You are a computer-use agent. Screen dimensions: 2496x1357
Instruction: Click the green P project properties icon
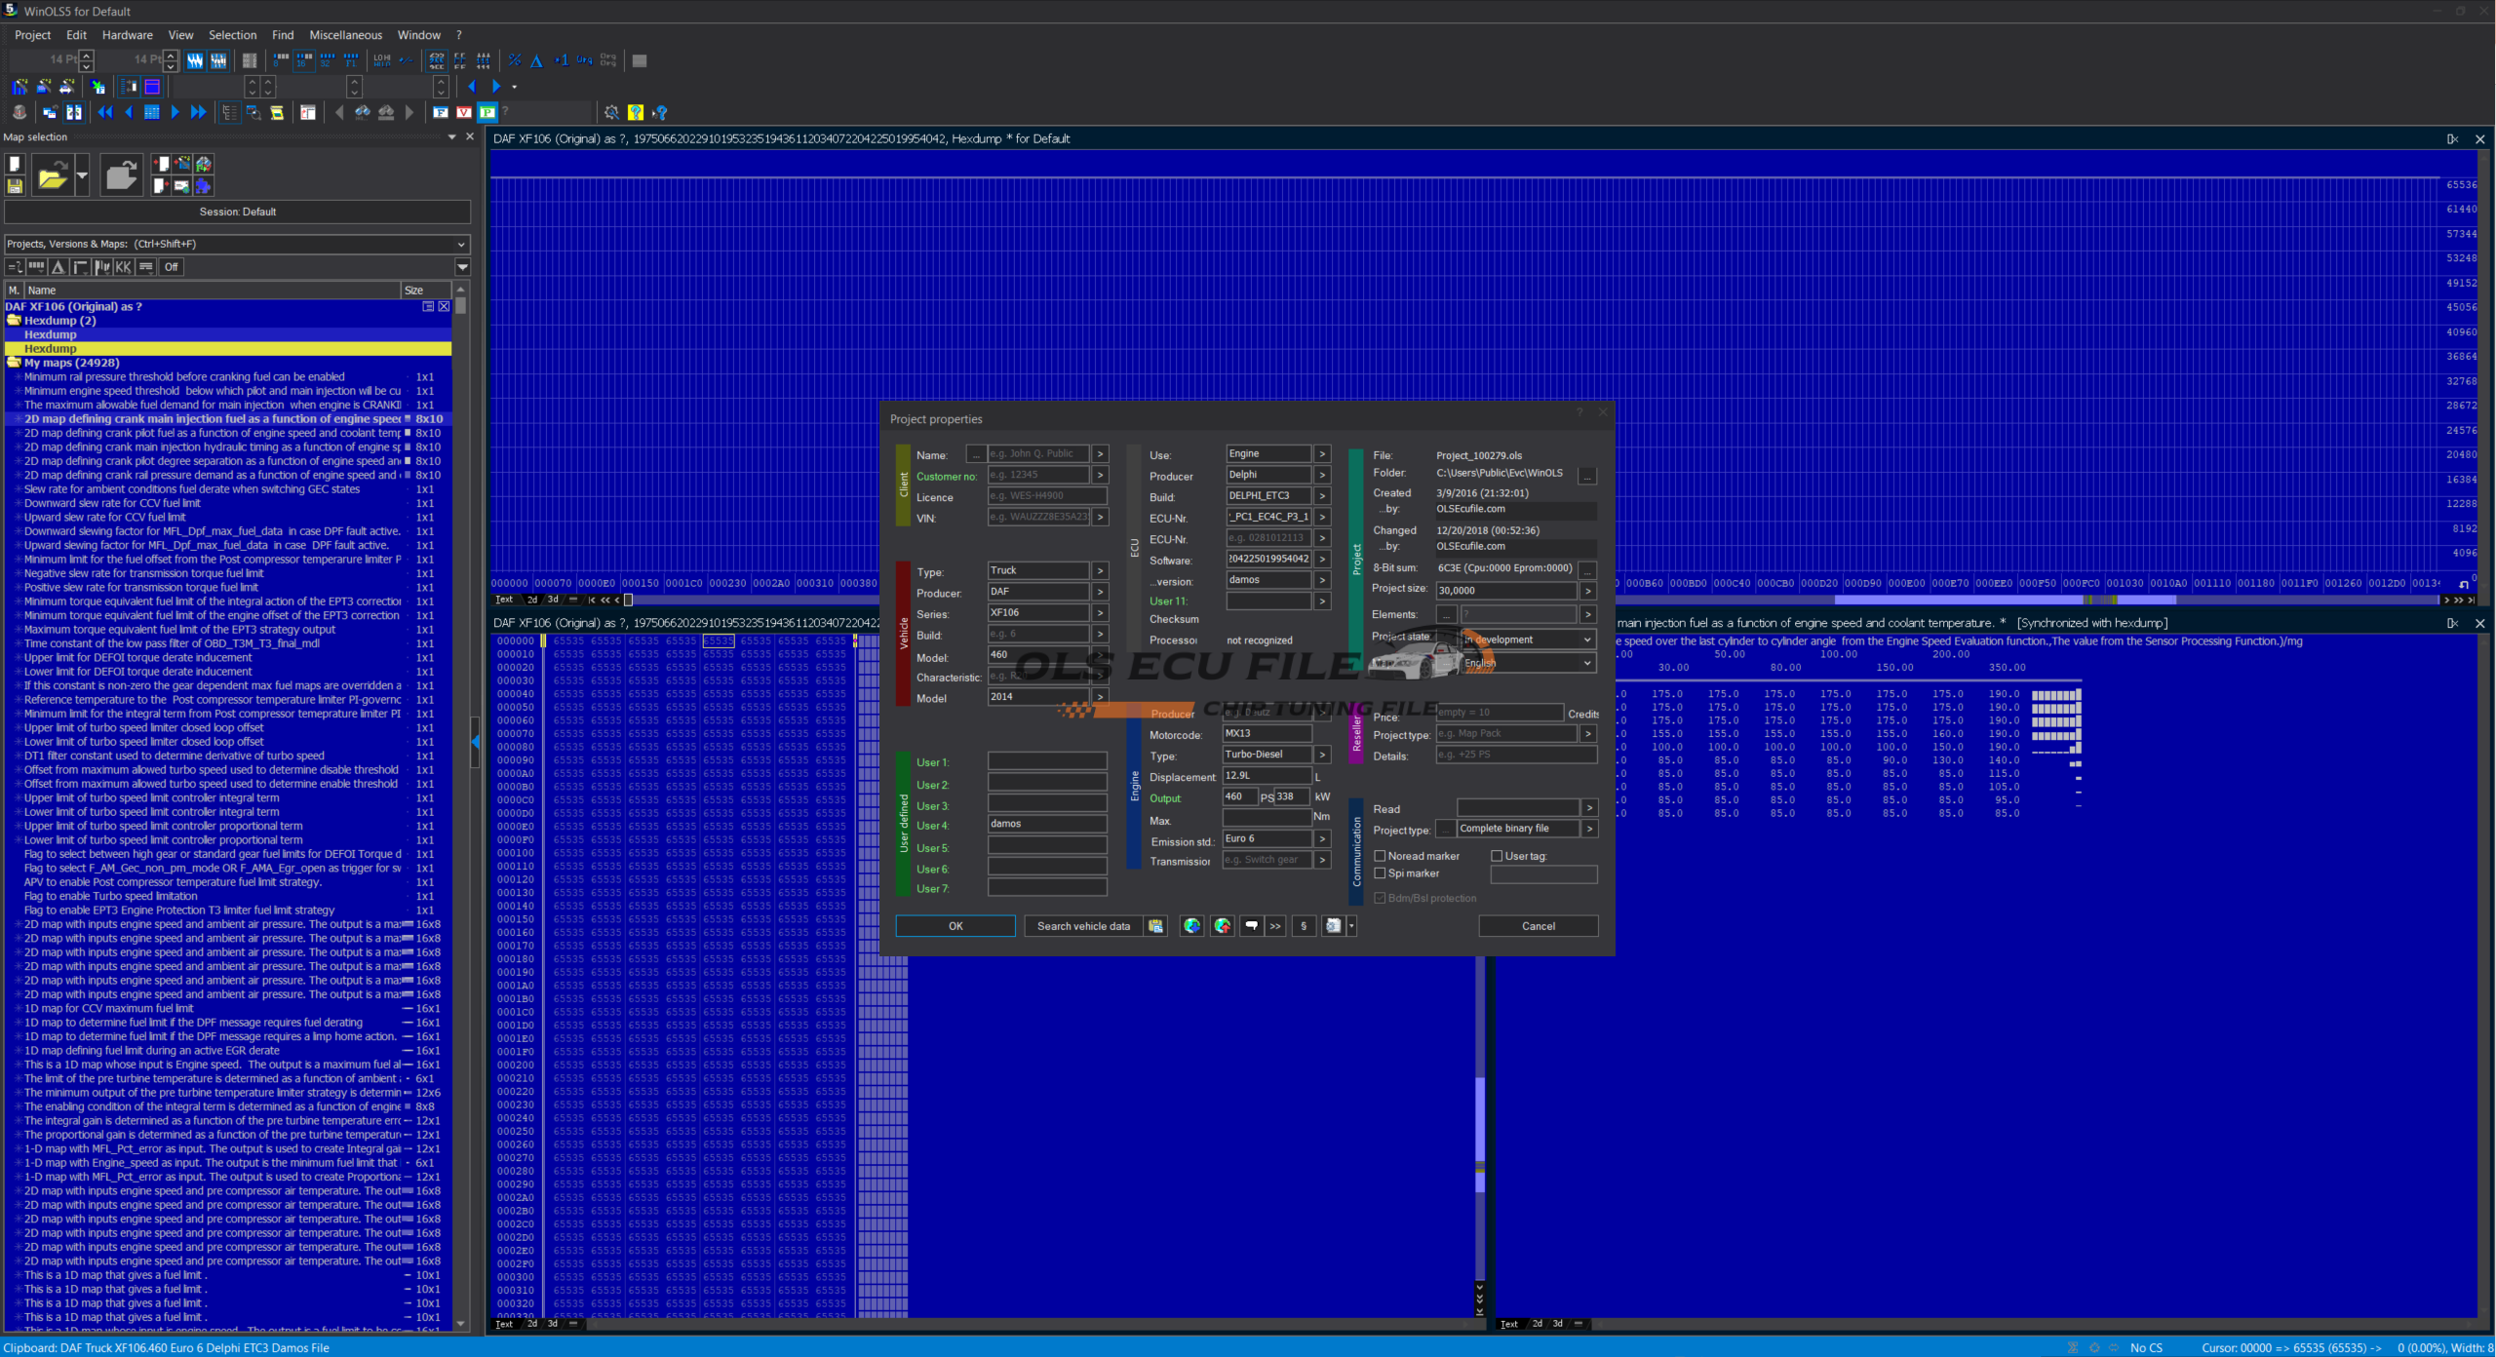click(x=487, y=112)
